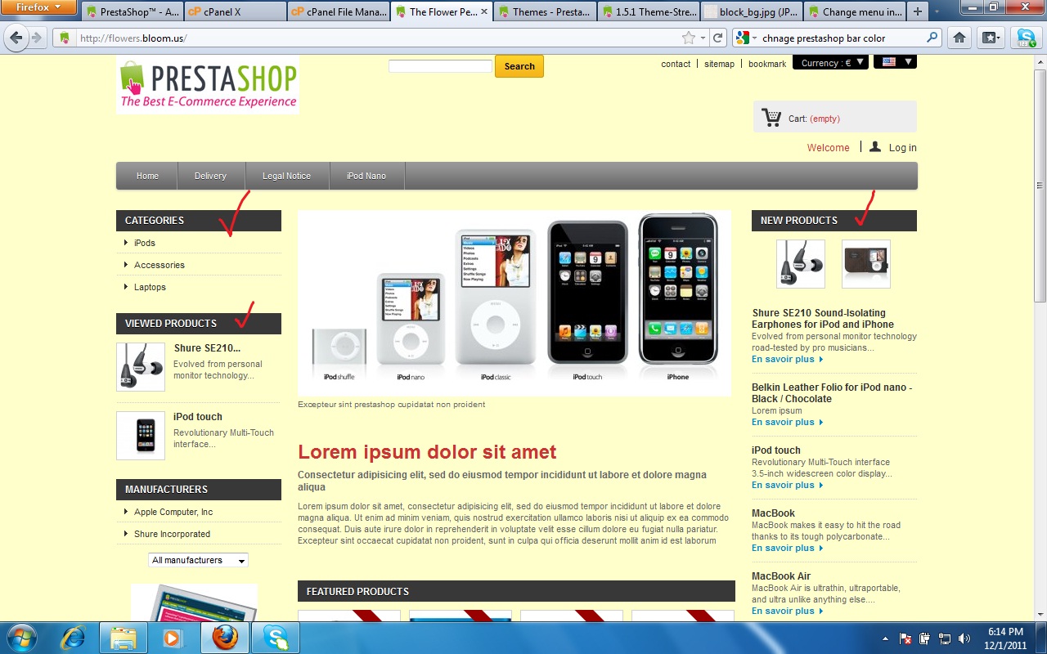
Task: Click the iPod lineup banner image
Action: pos(515,303)
